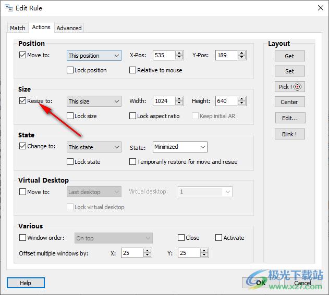Decrease Y-Pos using the down arrow
The height and width of the screenshot is (295, 329).
241,58
